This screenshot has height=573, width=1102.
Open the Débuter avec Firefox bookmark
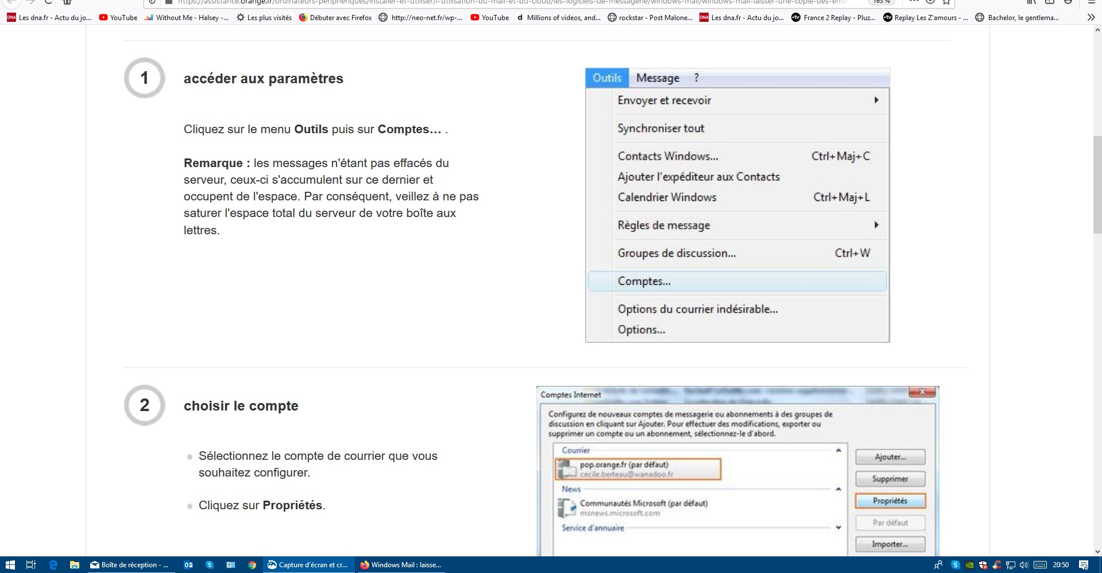point(335,18)
